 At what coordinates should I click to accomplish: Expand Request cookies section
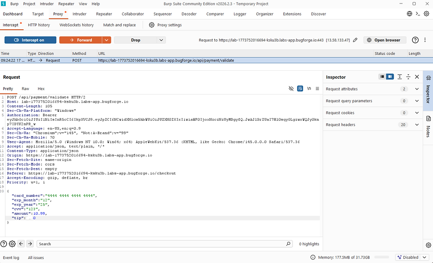tap(373, 113)
